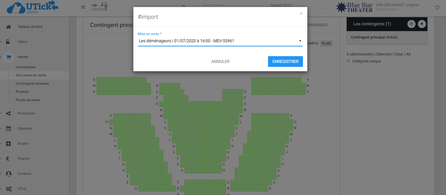Click the Organiser calendar icon
Screen dimensions: 446x195
pos(9,129)
